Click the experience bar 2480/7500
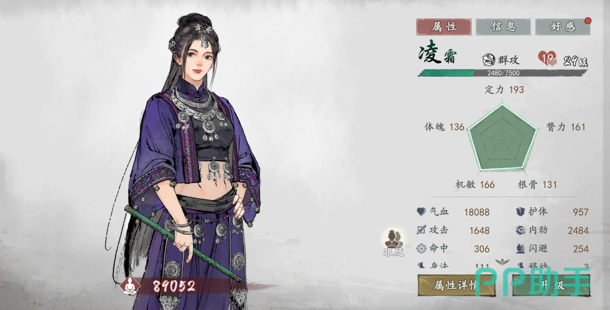This screenshot has width=610, height=310. (x=502, y=73)
